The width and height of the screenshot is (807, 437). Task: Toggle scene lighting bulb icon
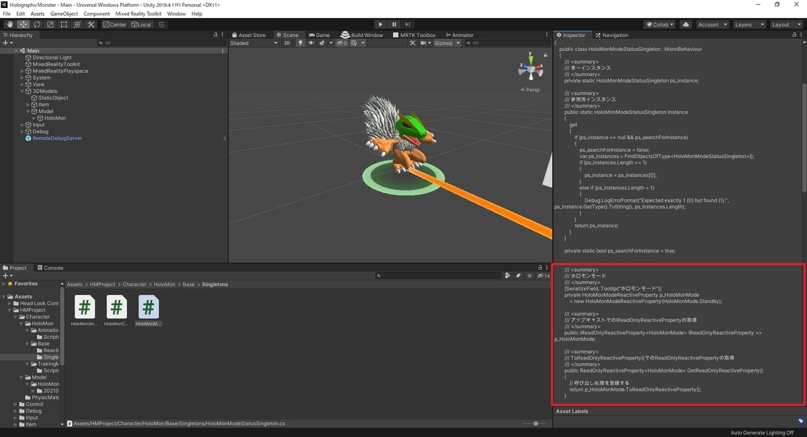[x=301, y=43]
